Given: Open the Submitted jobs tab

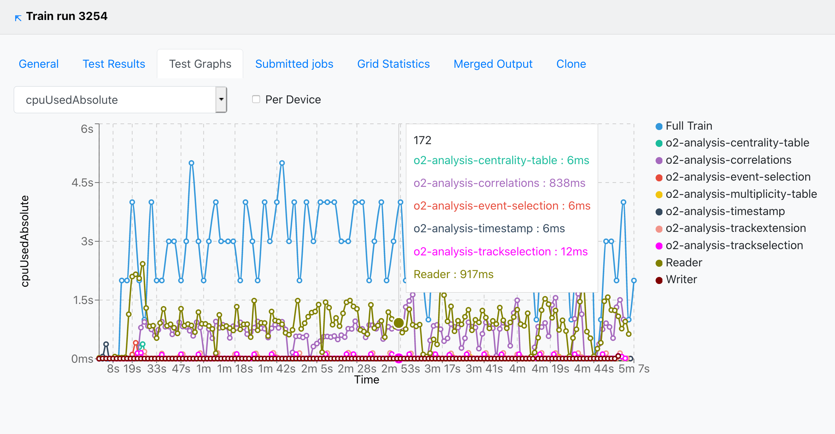Looking at the screenshot, I should pyautogui.click(x=294, y=64).
